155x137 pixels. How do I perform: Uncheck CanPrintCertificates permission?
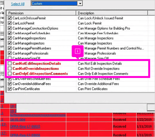coord(10,89)
